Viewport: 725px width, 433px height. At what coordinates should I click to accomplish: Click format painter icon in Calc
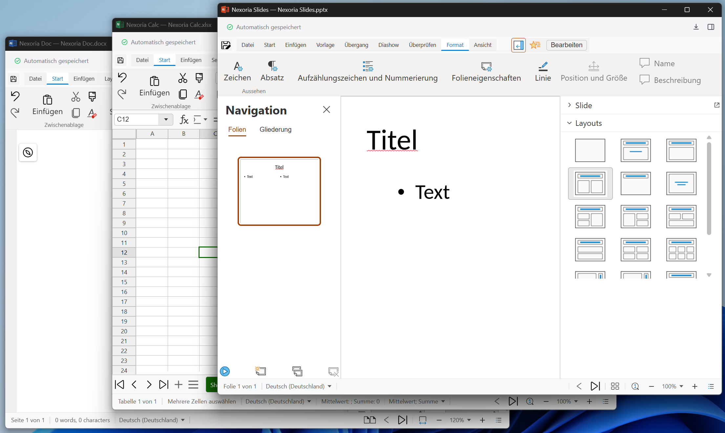pyautogui.click(x=199, y=78)
